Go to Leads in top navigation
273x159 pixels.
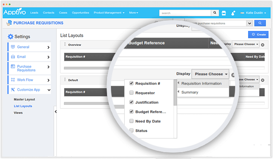click(x=34, y=13)
